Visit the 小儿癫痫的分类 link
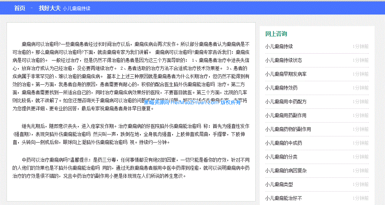385x205 pixels. [281, 157]
